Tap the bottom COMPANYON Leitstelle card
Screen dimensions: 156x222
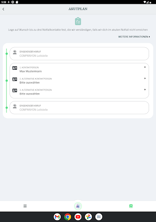(x=79, y=108)
